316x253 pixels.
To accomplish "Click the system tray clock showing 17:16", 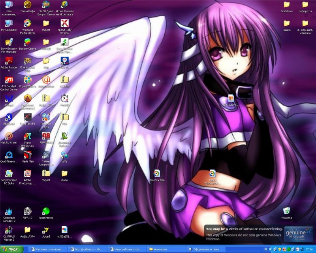I will 309,249.
